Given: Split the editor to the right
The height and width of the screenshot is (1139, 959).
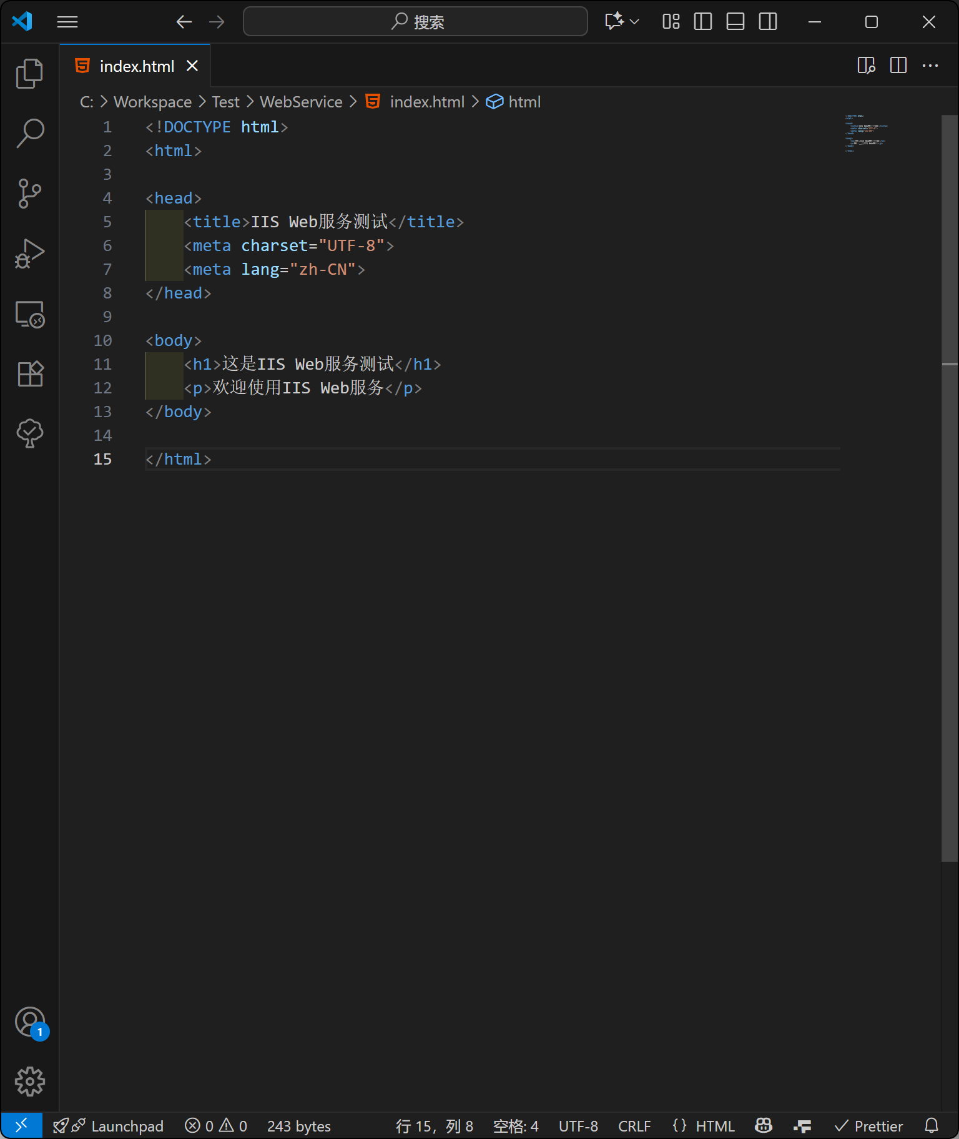Looking at the screenshot, I should pyautogui.click(x=898, y=66).
